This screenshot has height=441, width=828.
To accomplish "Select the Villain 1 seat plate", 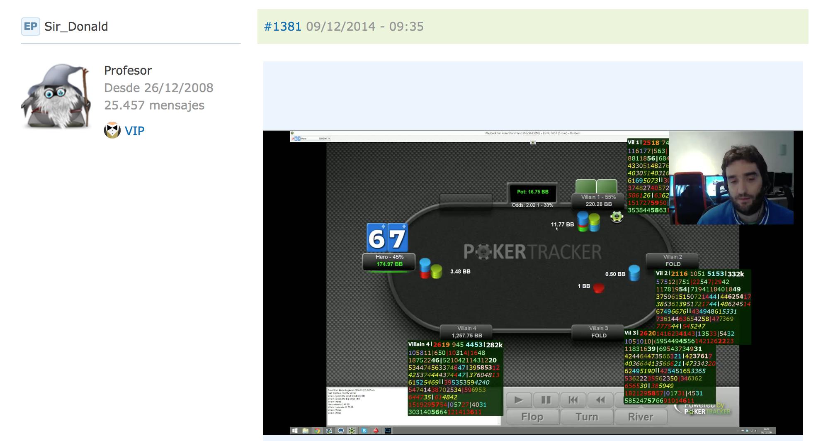I will [598, 201].
